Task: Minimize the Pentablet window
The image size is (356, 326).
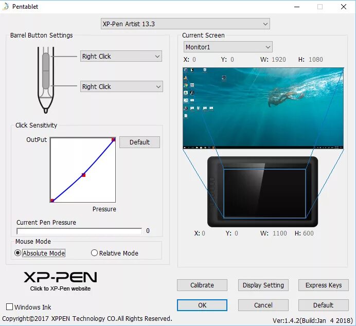Action: tap(297, 7)
